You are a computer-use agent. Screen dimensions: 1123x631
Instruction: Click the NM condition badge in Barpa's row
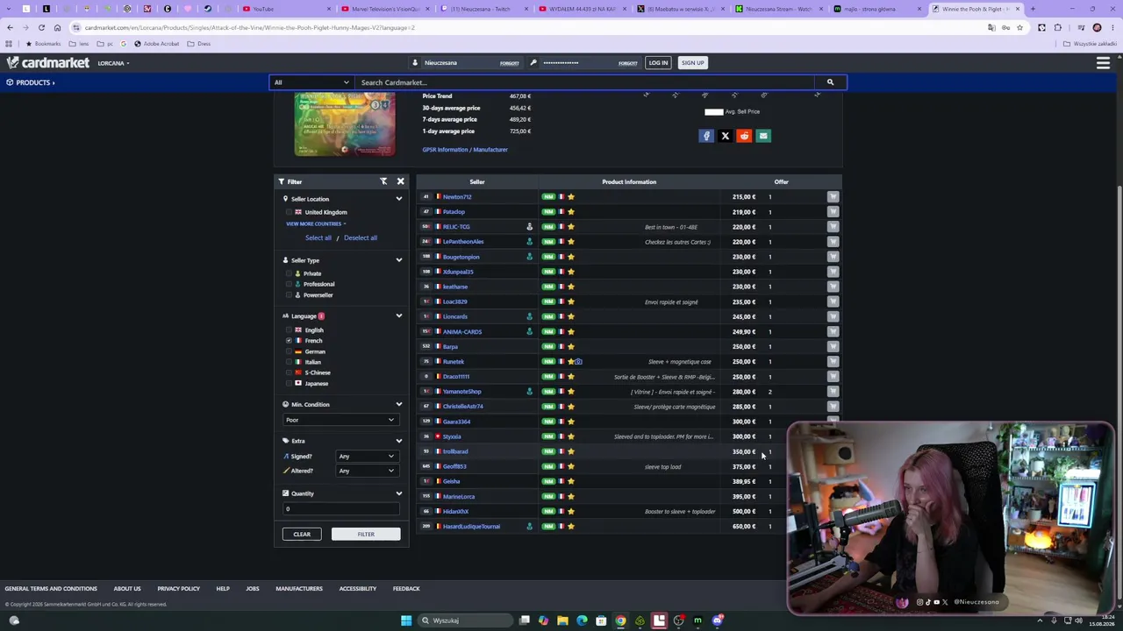pos(548,346)
